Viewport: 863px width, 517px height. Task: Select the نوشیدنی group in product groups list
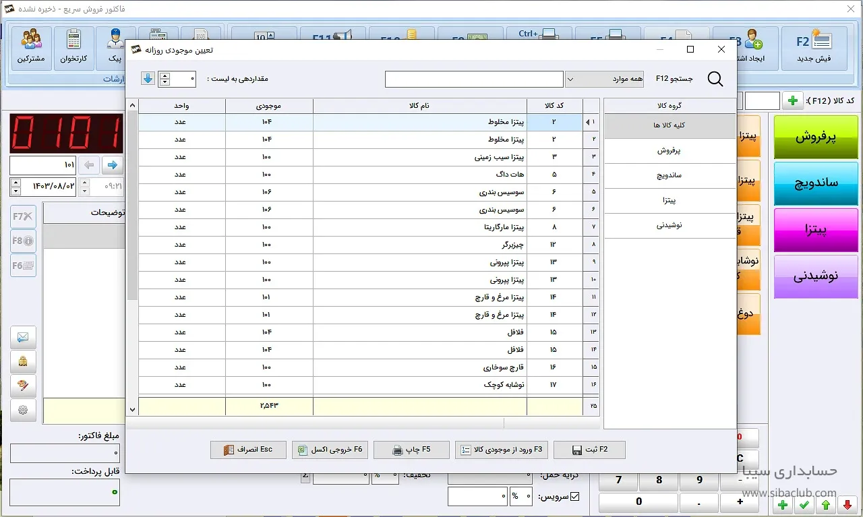669,225
